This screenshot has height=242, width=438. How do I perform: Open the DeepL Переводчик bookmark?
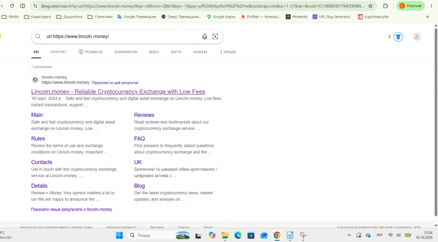click(181, 17)
